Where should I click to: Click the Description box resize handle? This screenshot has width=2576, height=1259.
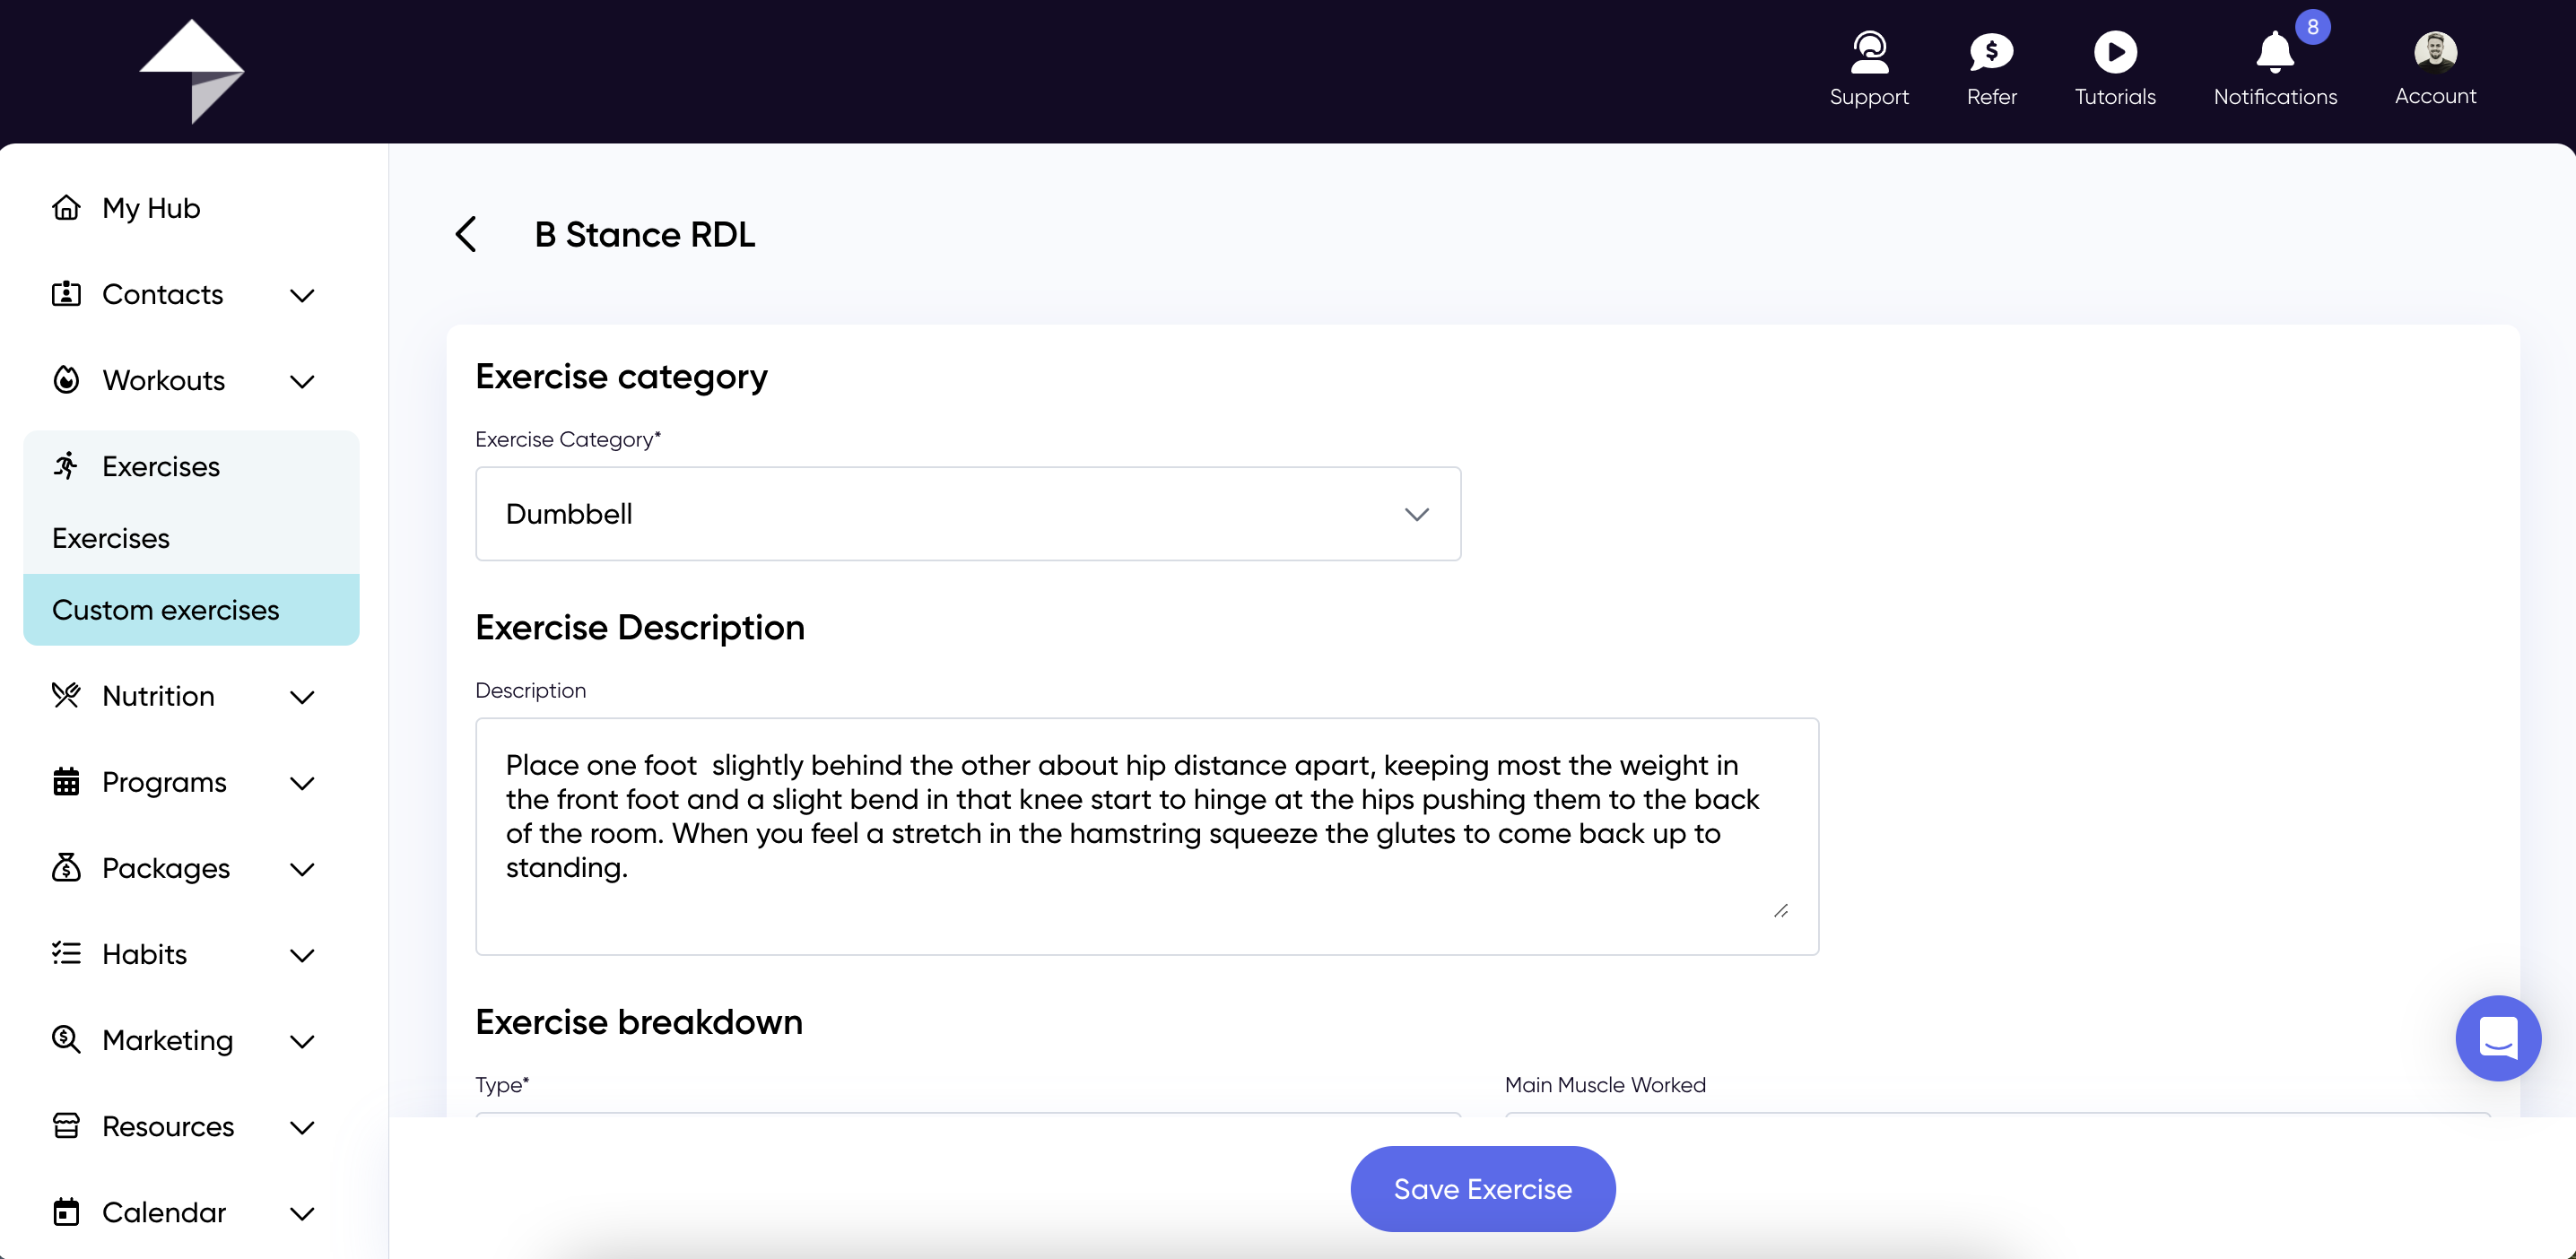click(x=1780, y=911)
